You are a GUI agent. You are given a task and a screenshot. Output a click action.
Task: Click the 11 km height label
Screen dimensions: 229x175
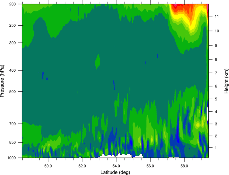(x=217, y=16)
